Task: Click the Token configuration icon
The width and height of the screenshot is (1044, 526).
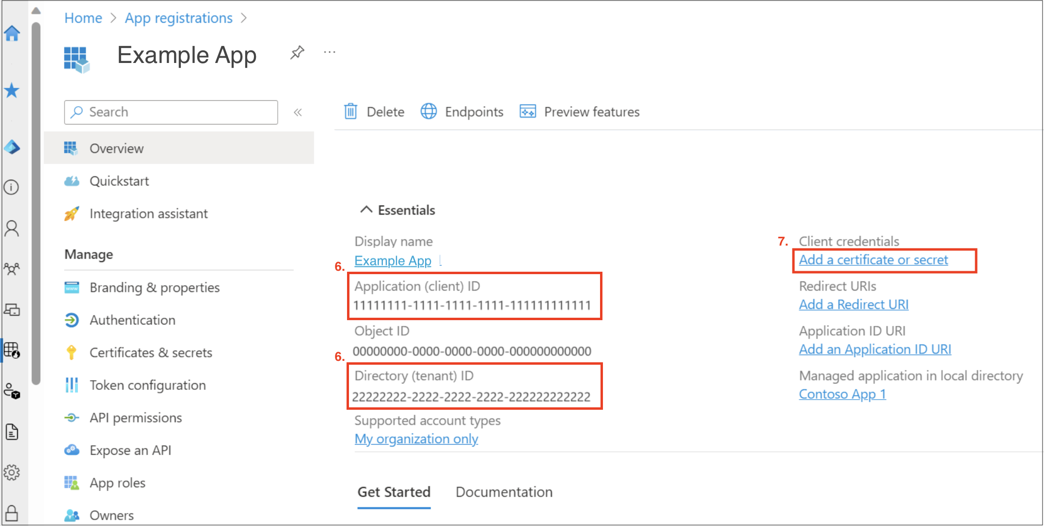Action: (x=72, y=385)
